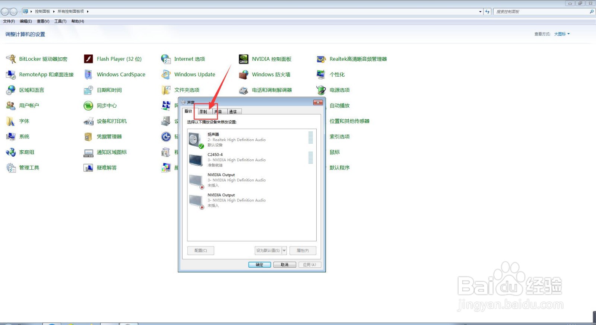Switch to the 录制 tab
Screen dimensions: 596x325
tap(203, 112)
